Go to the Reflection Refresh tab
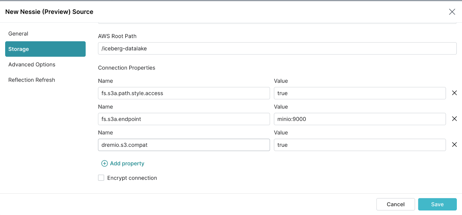Screen dimensions: 462x215 pos(32,80)
